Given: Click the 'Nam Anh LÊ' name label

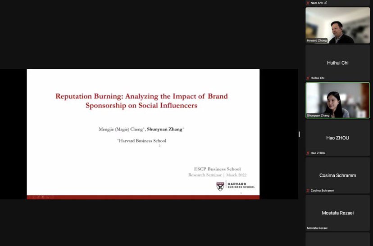Looking at the screenshot, I should tap(319, 3).
